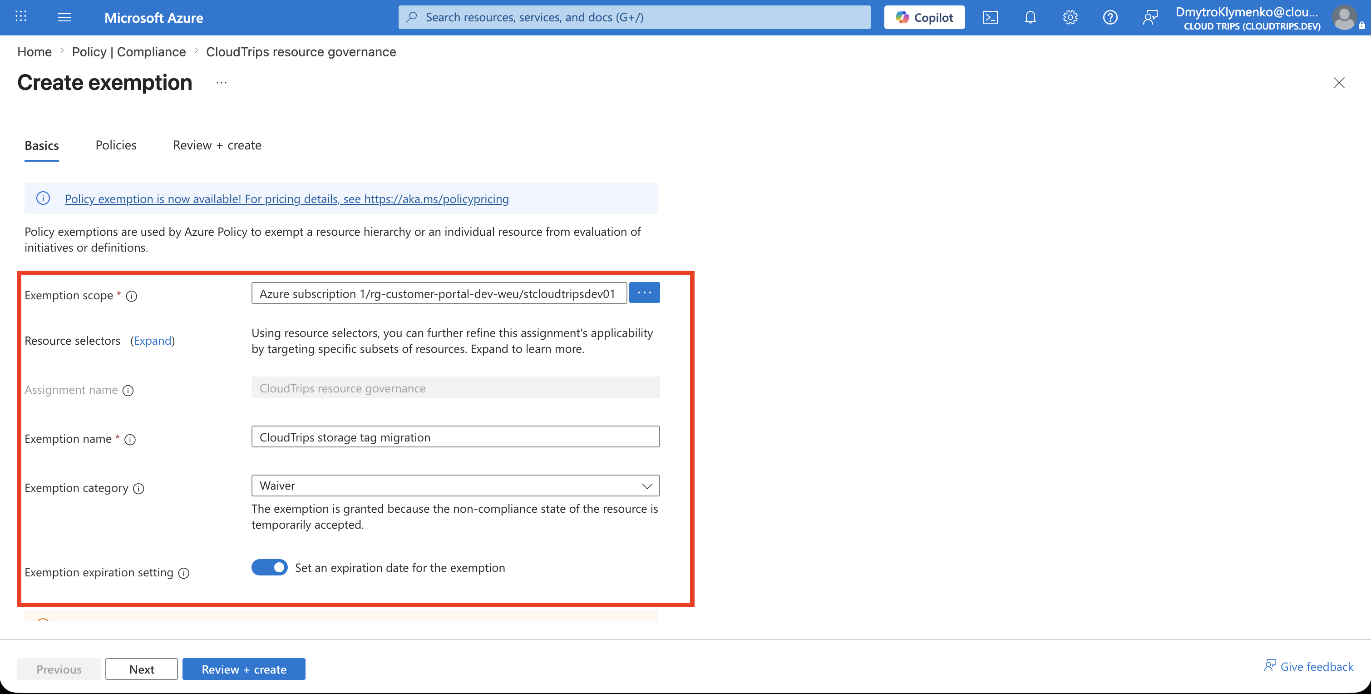Click the disabled Assignment name field

456,388
